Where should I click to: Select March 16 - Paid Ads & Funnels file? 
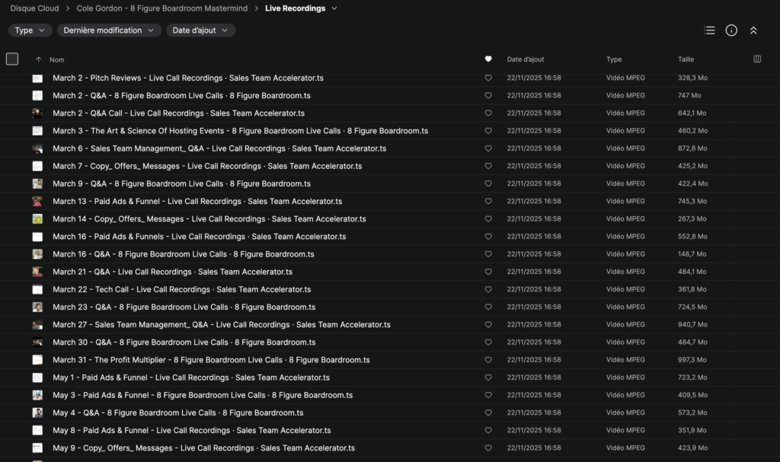click(x=199, y=237)
